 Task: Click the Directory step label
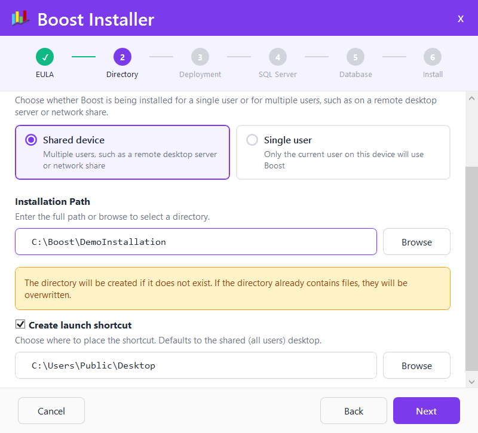point(122,74)
